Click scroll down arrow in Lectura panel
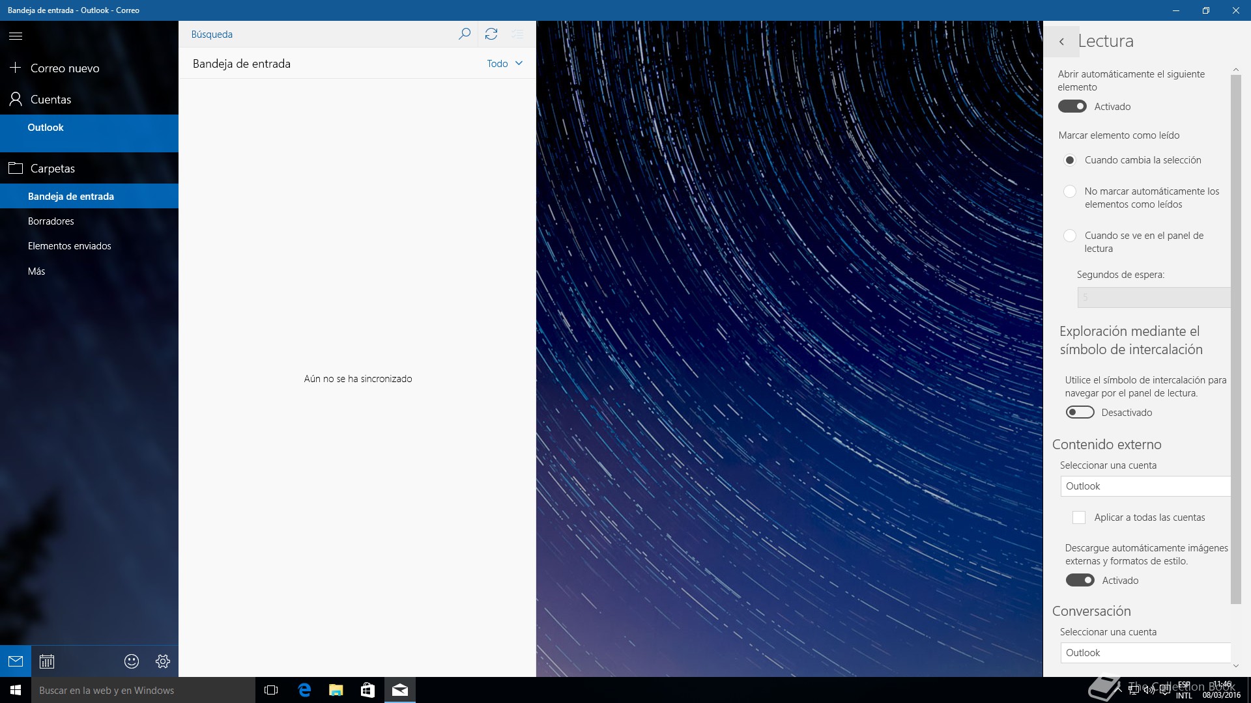Image resolution: width=1251 pixels, height=703 pixels. pyautogui.click(x=1236, y=666)
